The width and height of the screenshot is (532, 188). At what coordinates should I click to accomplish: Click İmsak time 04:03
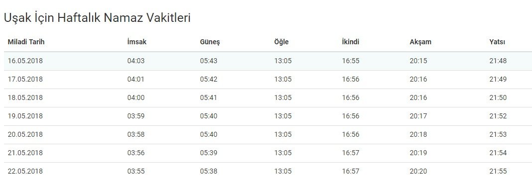(x=135, y=61)
